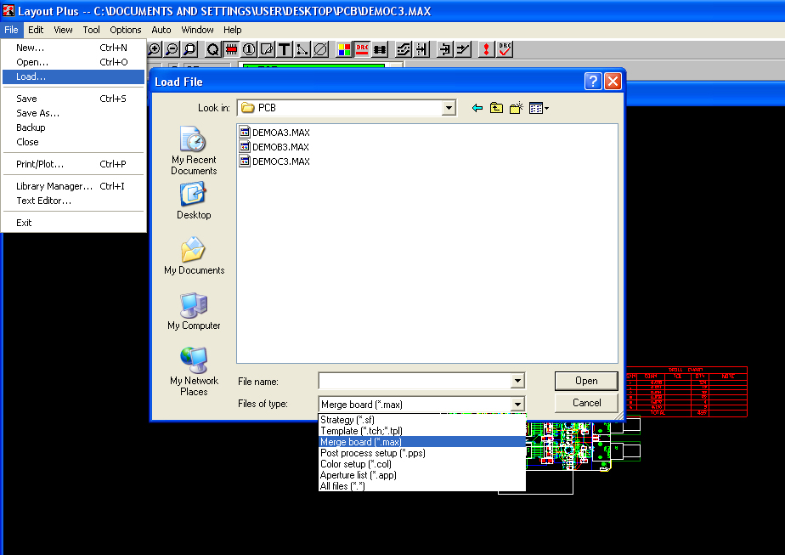
Task: Click the Cancel button
Action: coord(586,403)
